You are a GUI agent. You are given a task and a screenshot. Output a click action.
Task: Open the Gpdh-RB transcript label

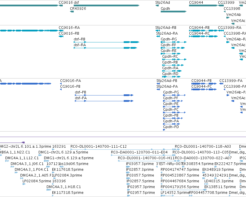[170, 62]
